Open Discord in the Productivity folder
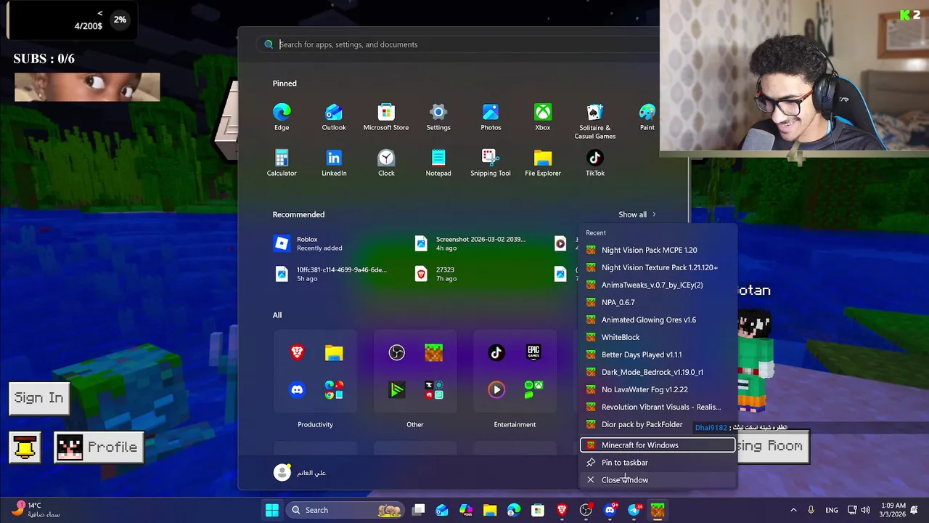Screen dimensions: 929x523 click(297, 390)
